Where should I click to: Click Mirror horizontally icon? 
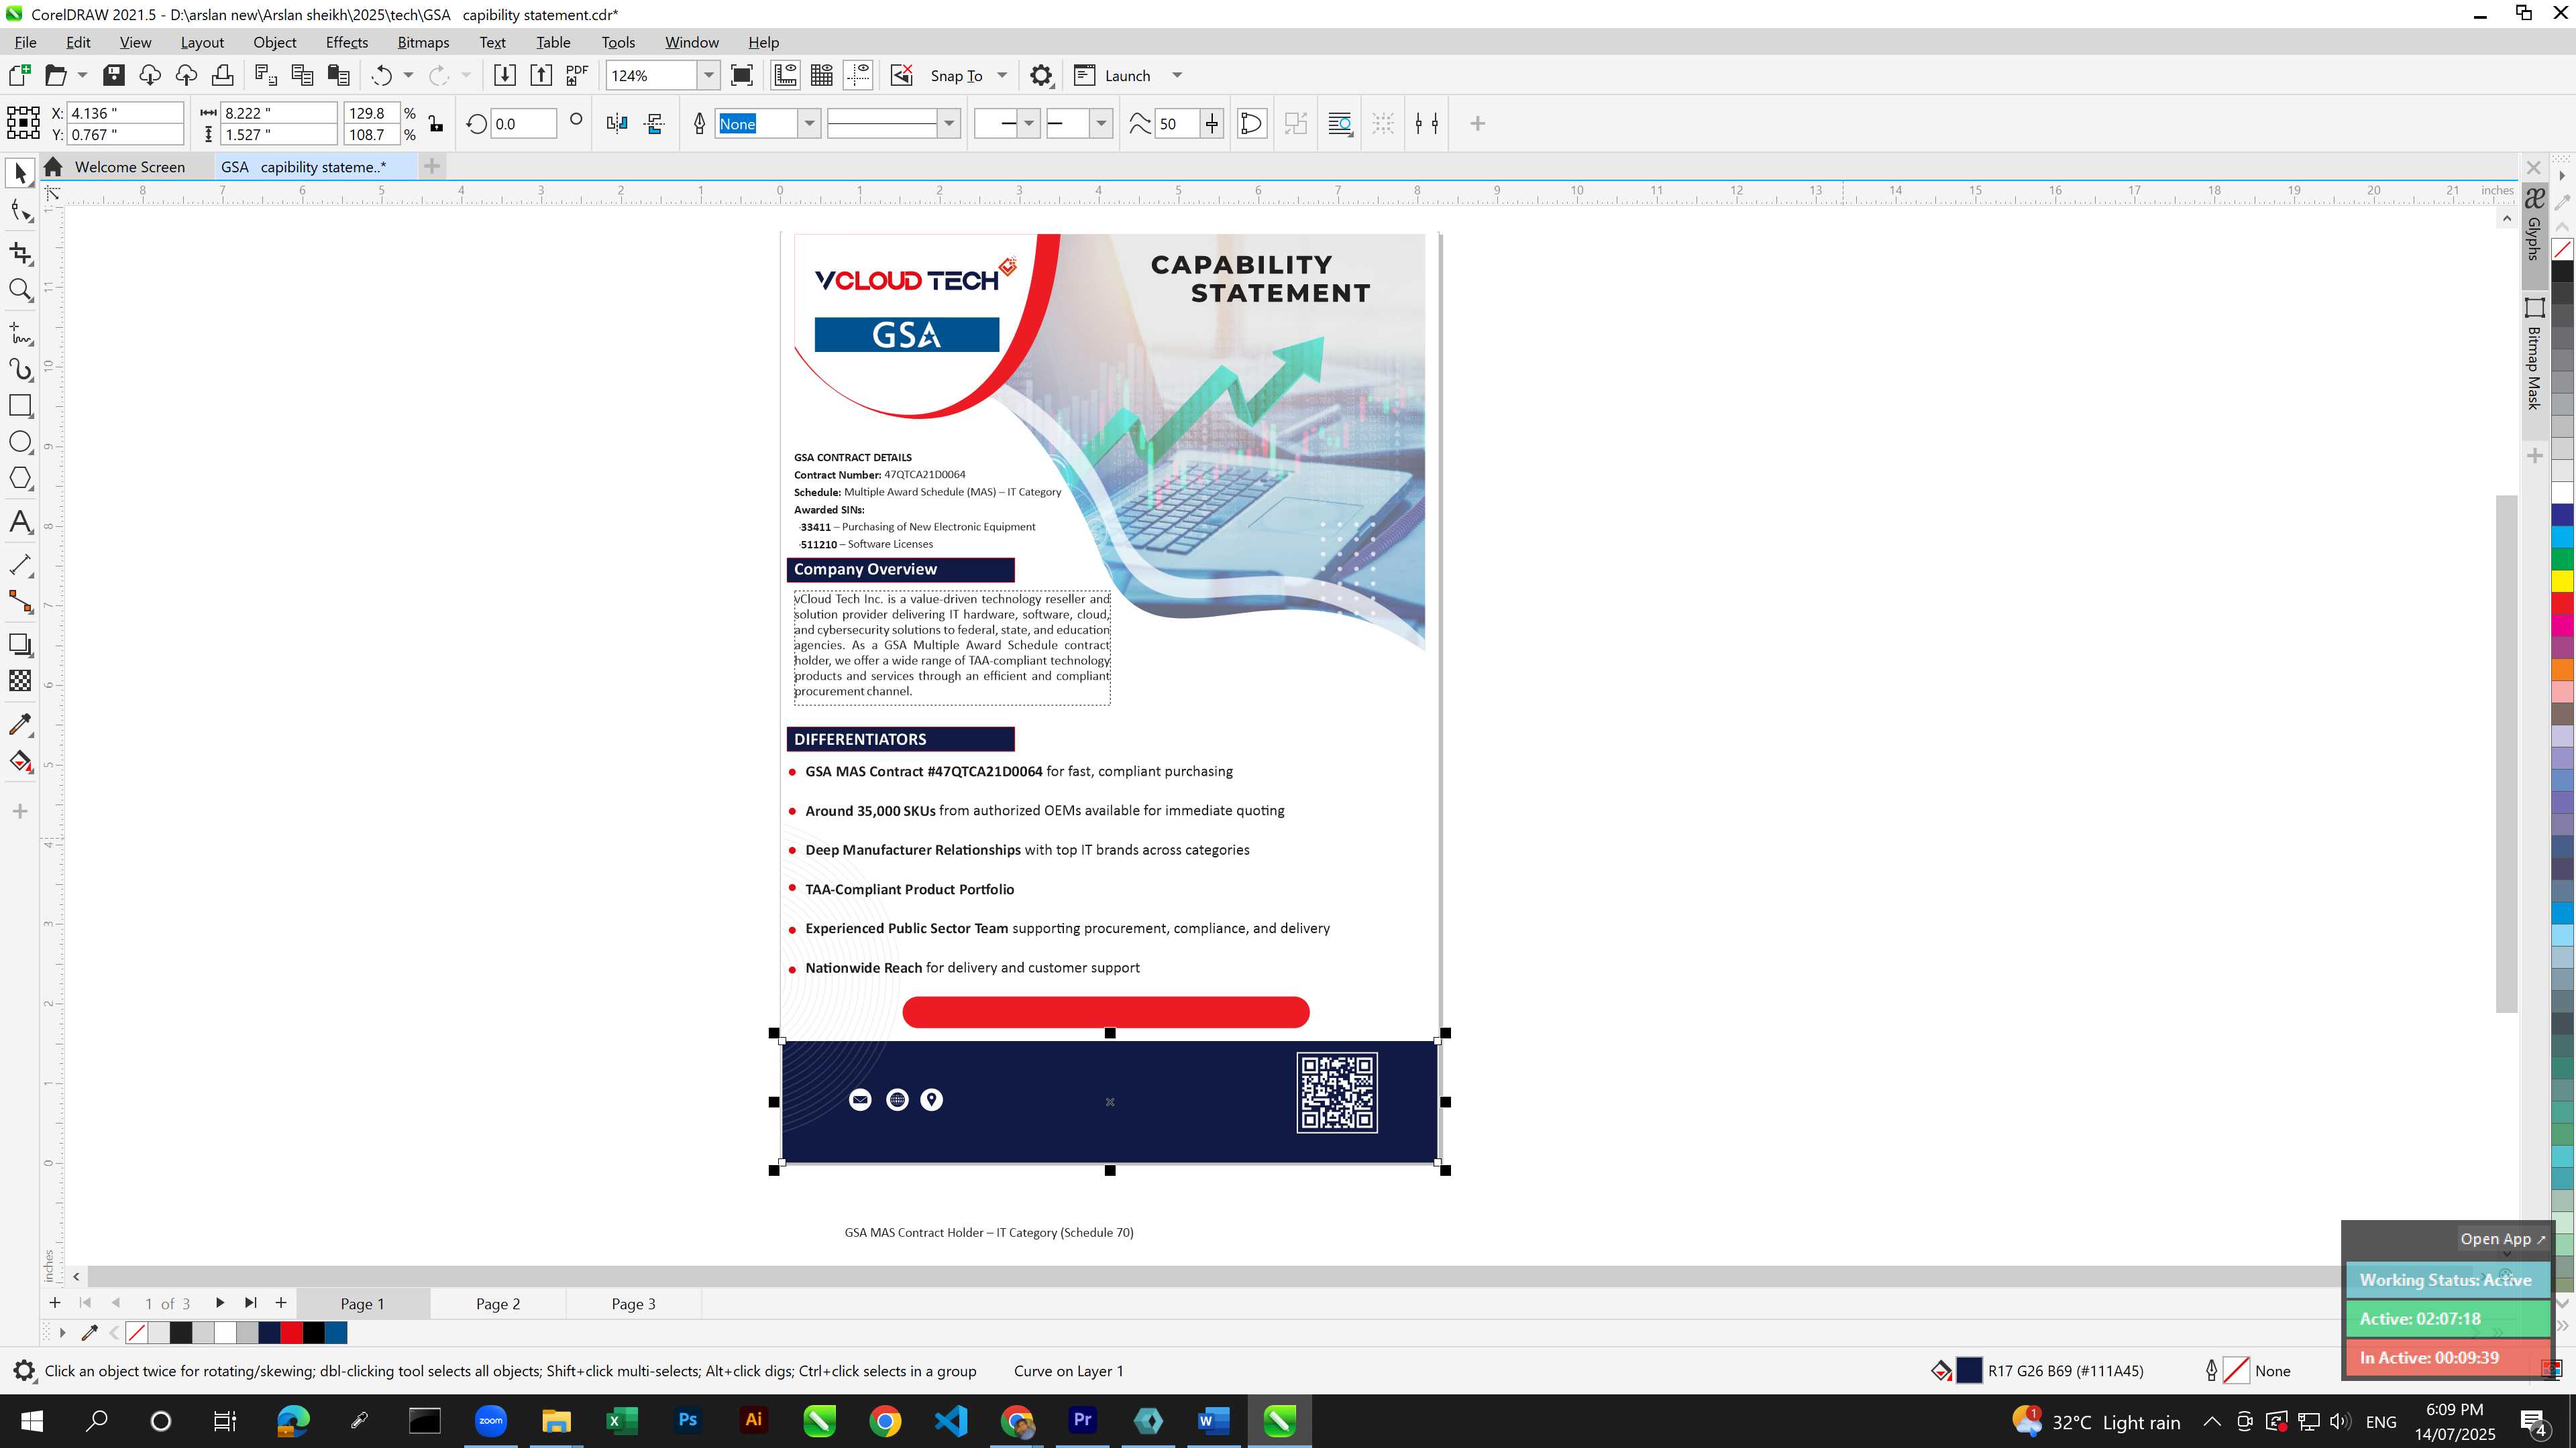(x=617, y=124)
